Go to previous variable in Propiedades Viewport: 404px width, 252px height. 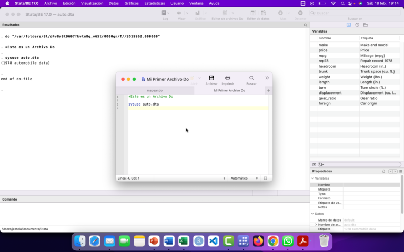coord(391,171)
